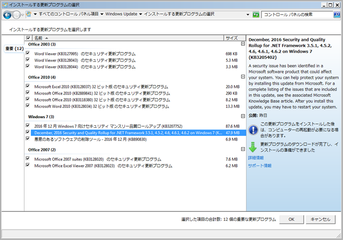Select the Microsoft Office Excel Viewer 2007 row
343x240 pixels.
[x=138, y=166]
